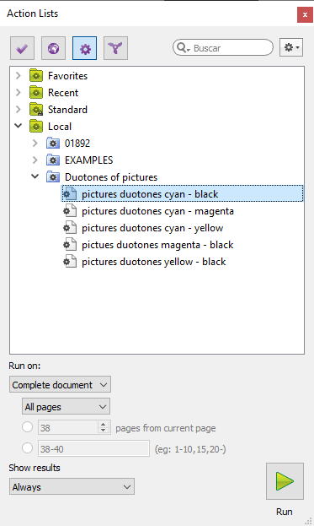This screenshot has width=314, height=526.
Task: Click the cyan - yellow action list icon
Action: 70,227
